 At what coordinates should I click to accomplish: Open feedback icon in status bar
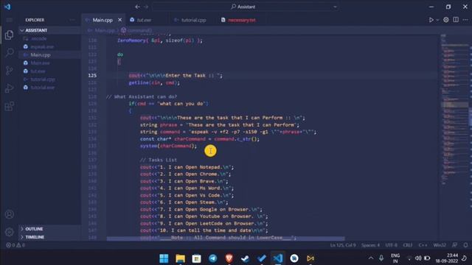point(454,245)
